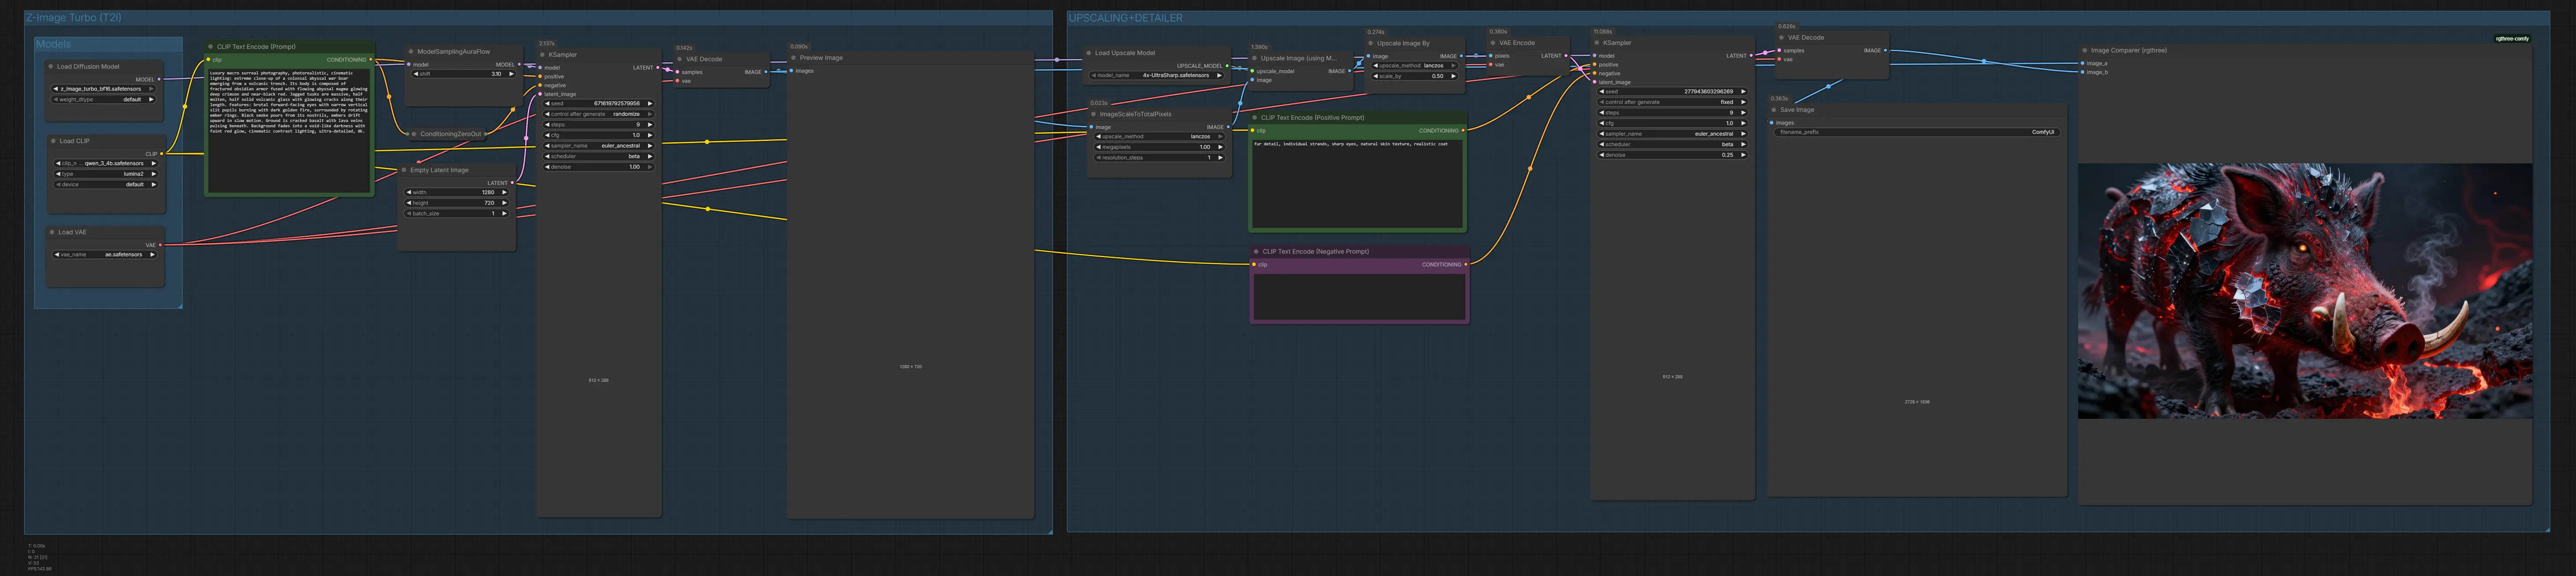Collapse the Load CLIP node via its dot
The width and height of the screenshot is (2576, 576).
pyautogui.click(x=53, y=141)
